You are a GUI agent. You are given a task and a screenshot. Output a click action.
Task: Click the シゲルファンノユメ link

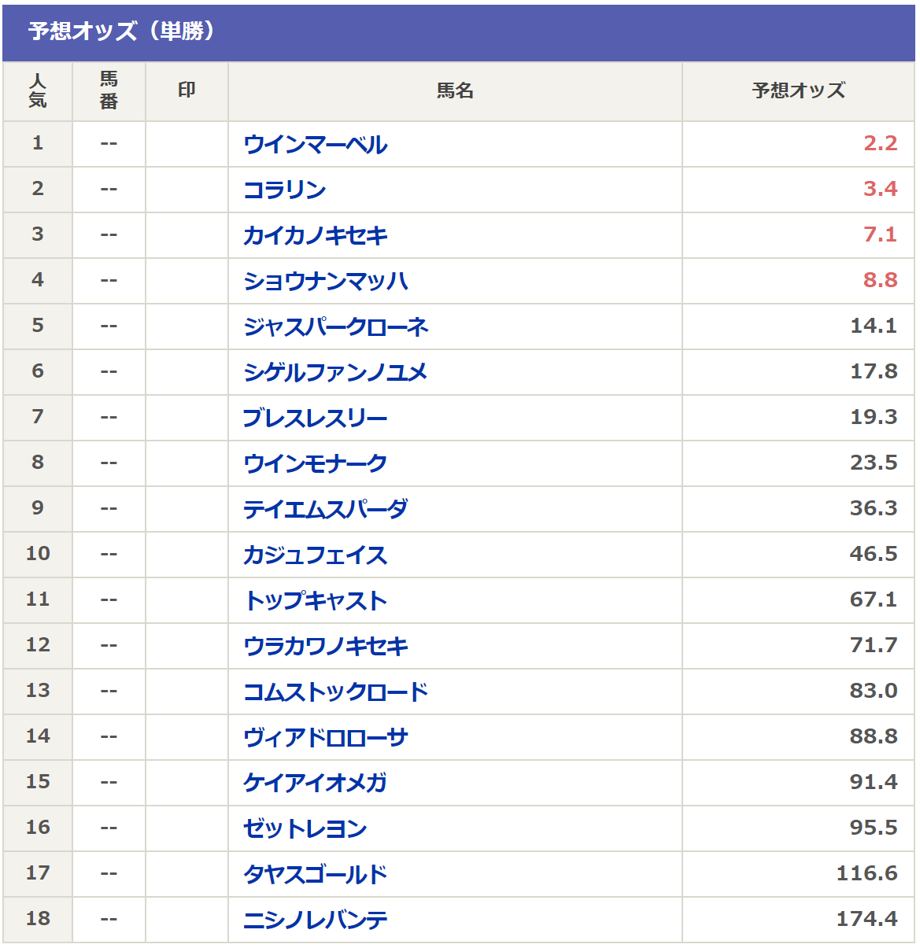335,373
